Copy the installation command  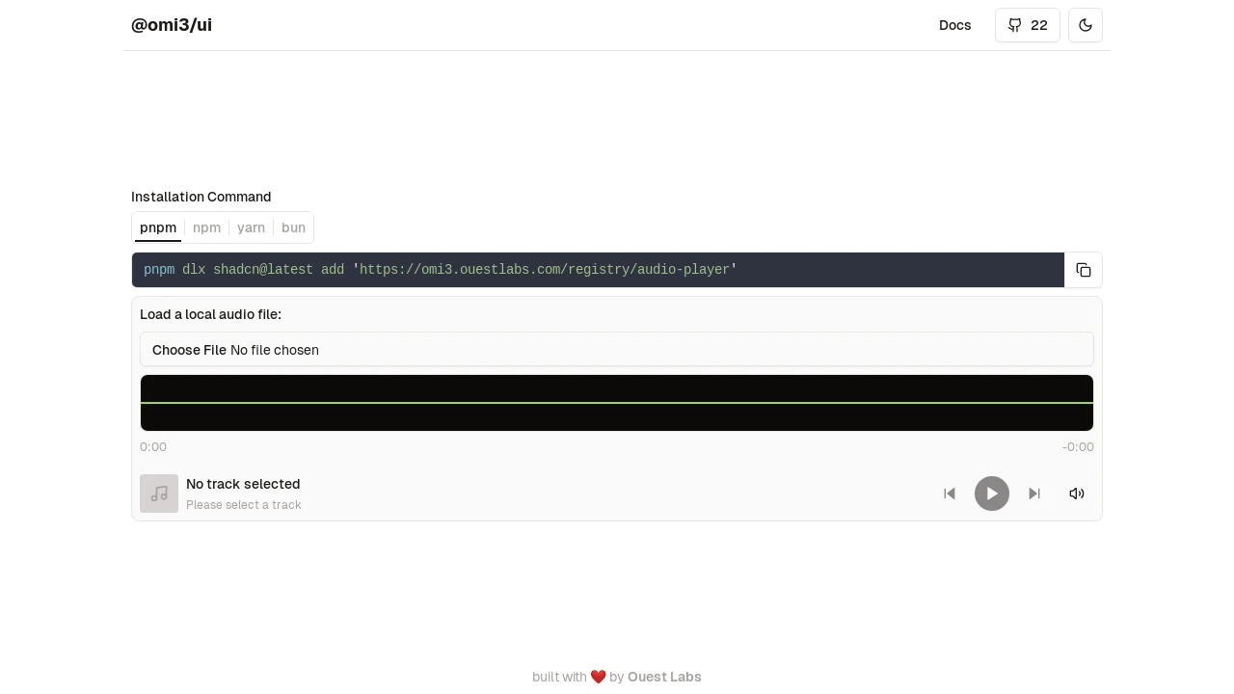pos(1084,270)
